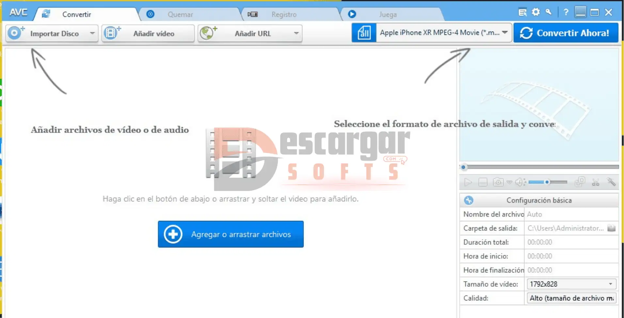Image resolution: width=624 pixels, height=318 pixels.
Task: Browse the output folder with folder icon
Action: tap(611, 228)
